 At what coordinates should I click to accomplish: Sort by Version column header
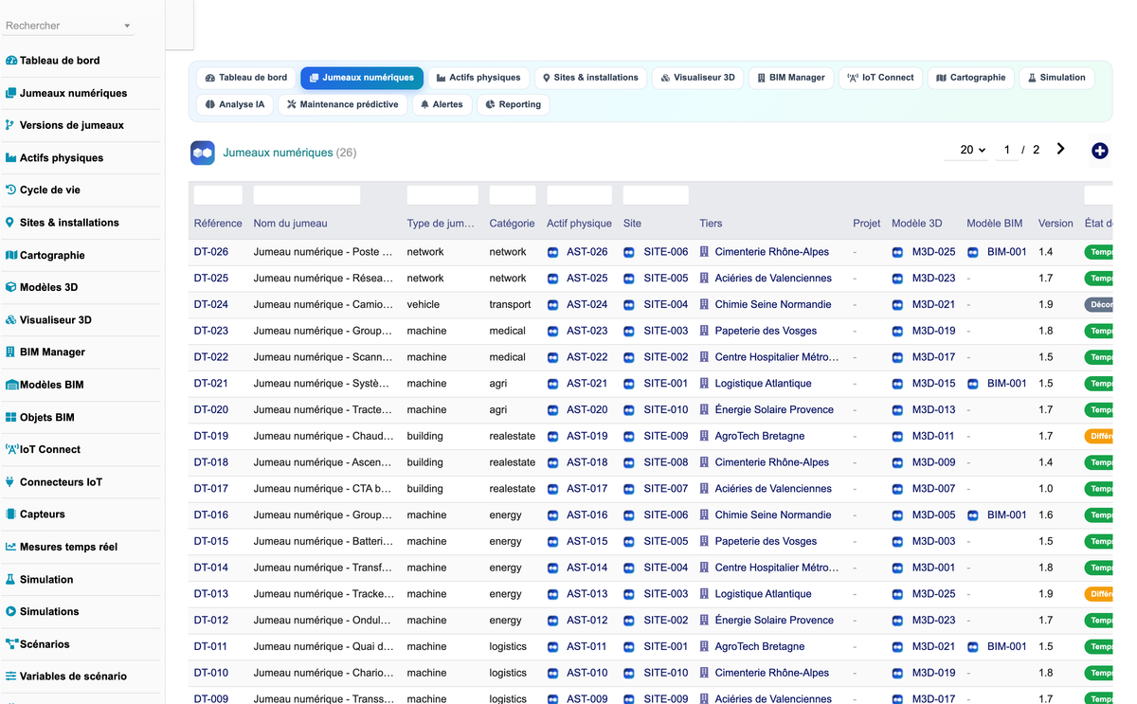point(1056,224)
